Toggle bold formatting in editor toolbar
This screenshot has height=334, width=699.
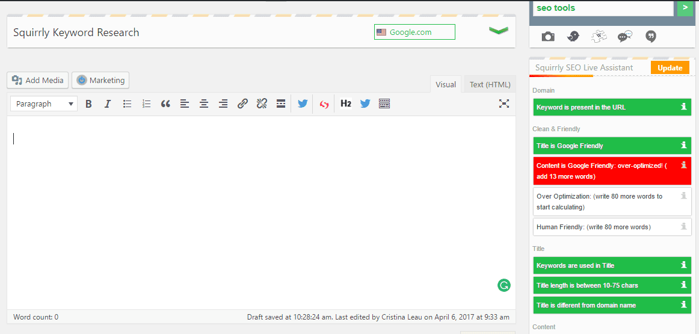coord(88,104)
